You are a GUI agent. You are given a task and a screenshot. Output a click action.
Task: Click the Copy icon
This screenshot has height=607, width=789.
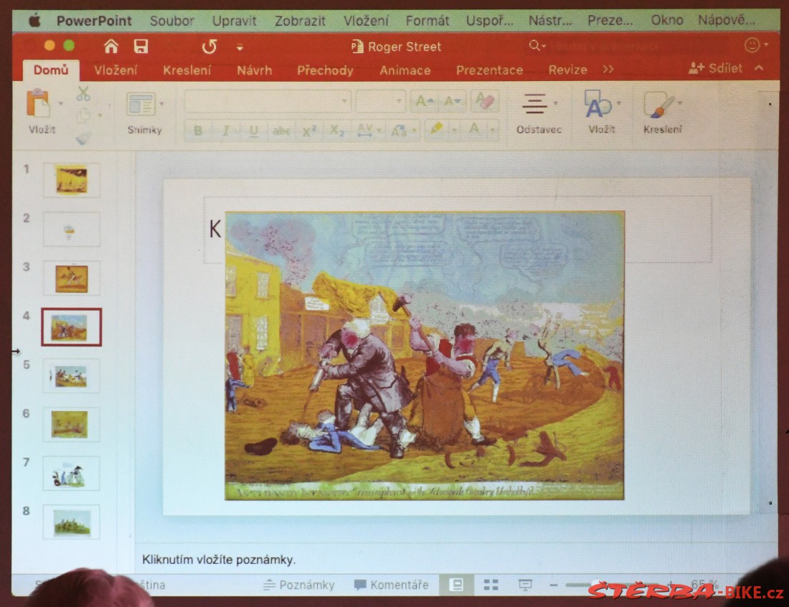pos(82,116)
